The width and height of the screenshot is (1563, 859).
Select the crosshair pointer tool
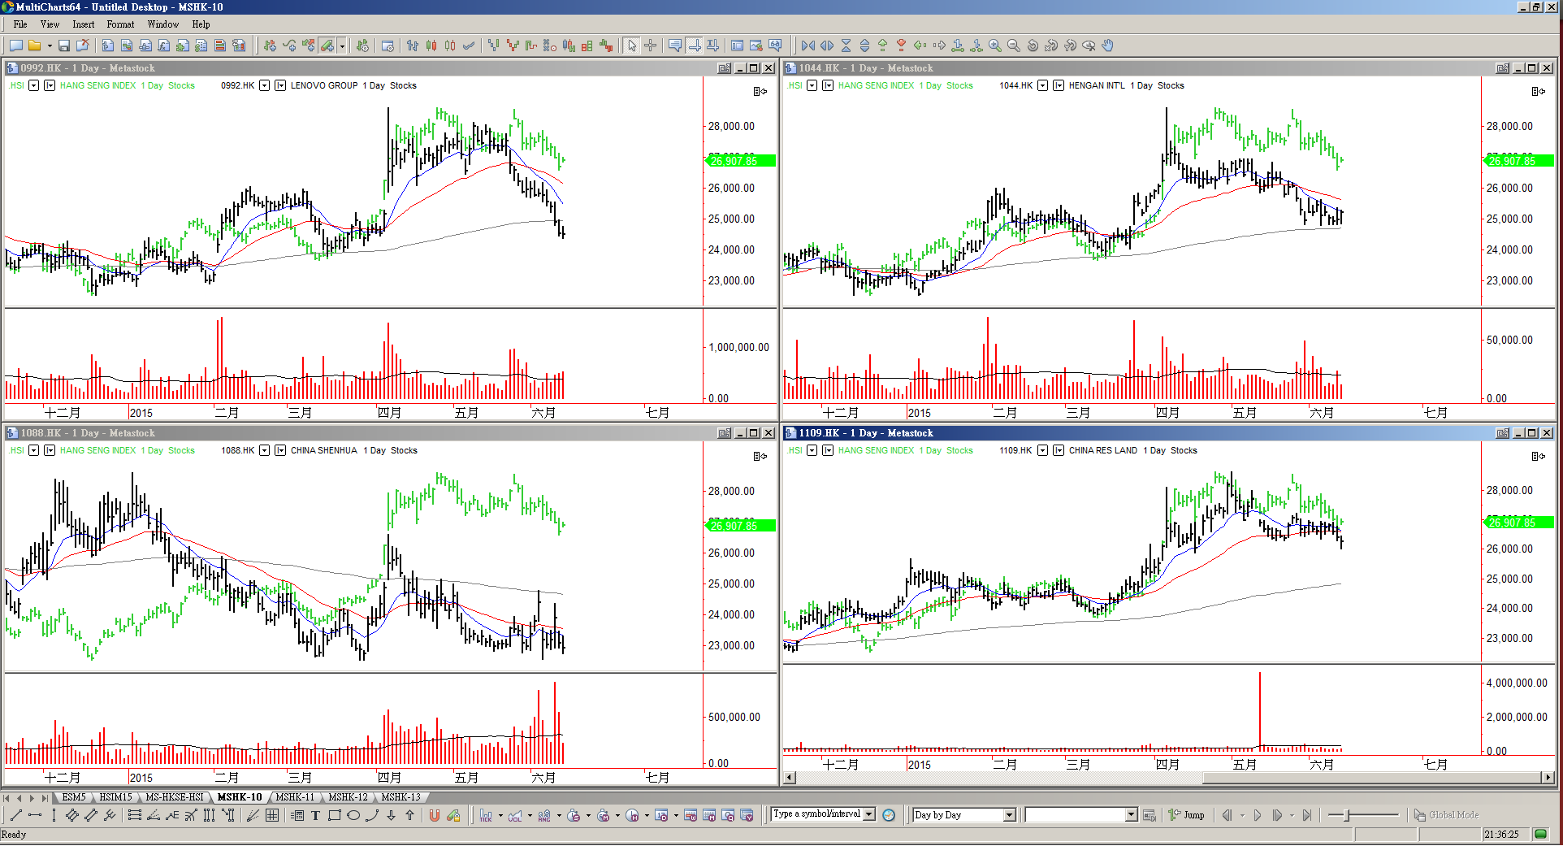[651, 46]
